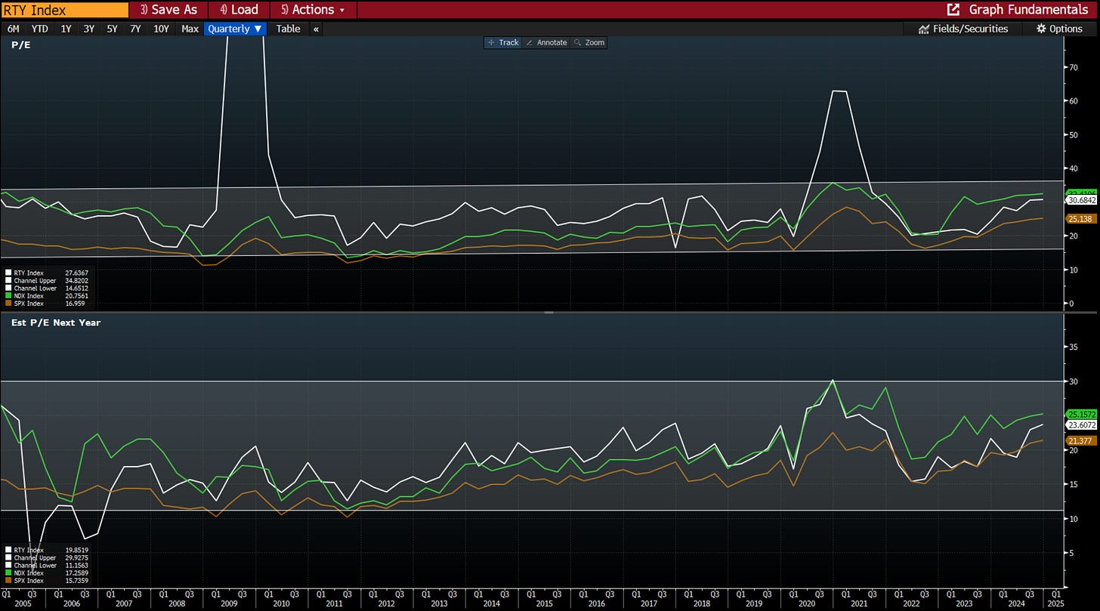Open the Options gear menu
1100x611 pixels.
tap(1059, 29)
